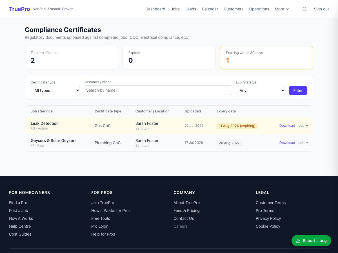The height and width of the screenshot is (253, 338).
Task: Select the Expired count card
Action: coord(169,58)
